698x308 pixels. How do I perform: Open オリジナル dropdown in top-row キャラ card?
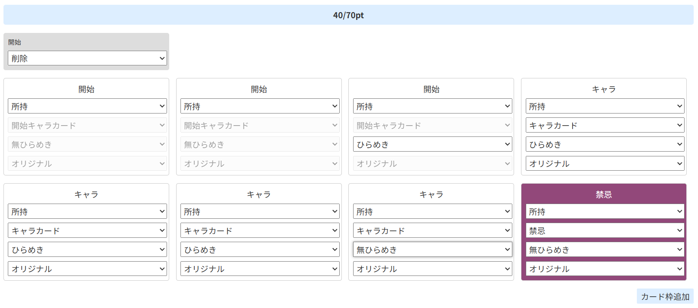pos(605,164)
